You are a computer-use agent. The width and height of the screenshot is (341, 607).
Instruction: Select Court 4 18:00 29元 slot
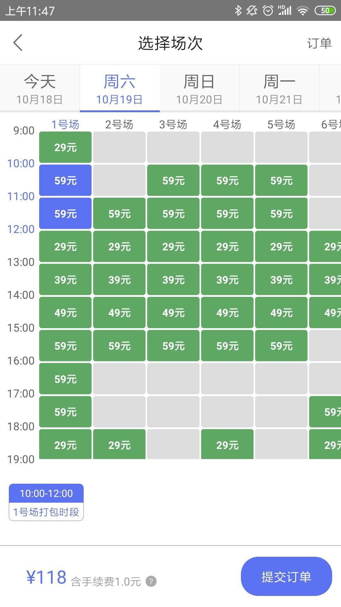227,445
